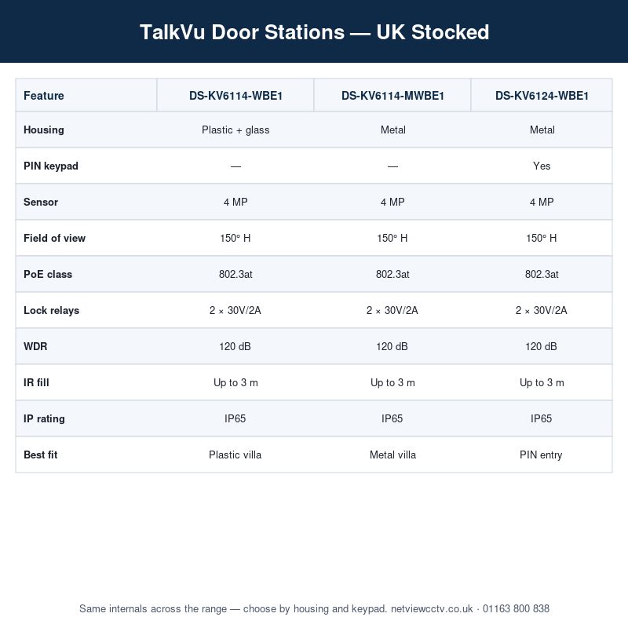Select the Plastic + glass housing cell
This screenshot has width=628, height=628.
pyautogui.click(x=235, y=130)
